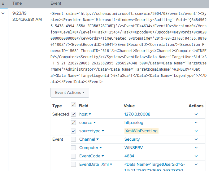Expand actions chevron for host row
Screen dimensions: 209x171
[x=196, y=114]
